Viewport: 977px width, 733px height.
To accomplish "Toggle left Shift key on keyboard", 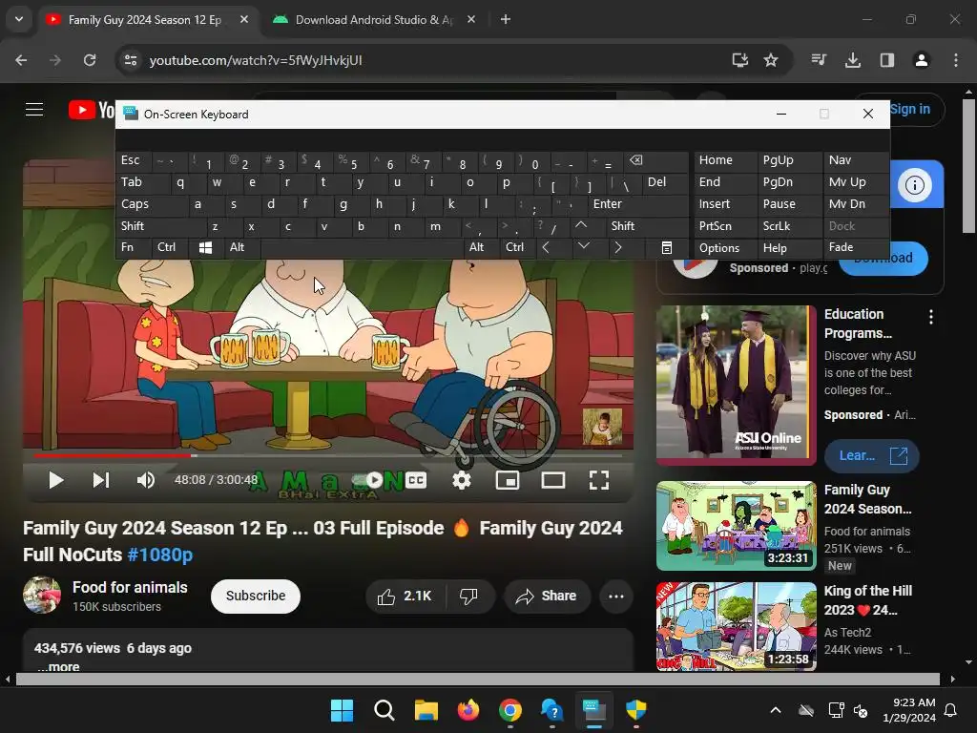I will coord(160,226).
